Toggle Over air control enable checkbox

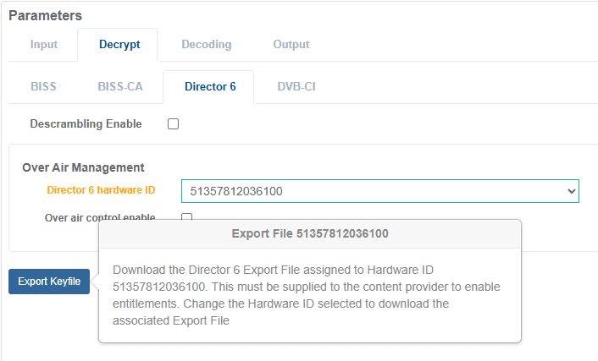tap(186, 216)
